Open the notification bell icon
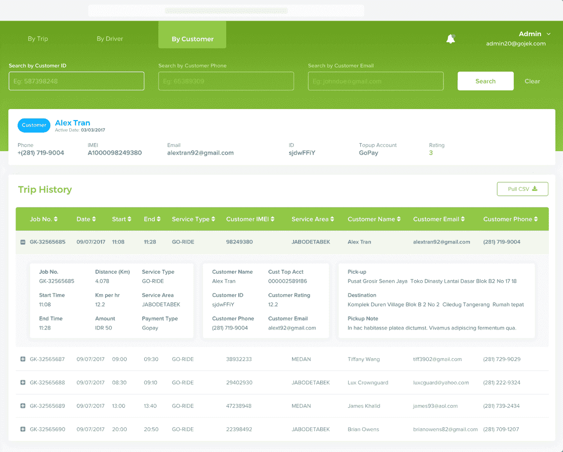563x452 pixels. coord(450,38)
